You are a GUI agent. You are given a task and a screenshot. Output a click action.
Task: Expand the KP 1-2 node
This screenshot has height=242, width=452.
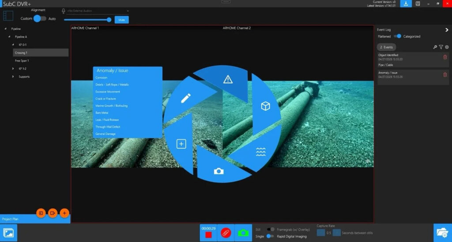pyautogui.click(x=13, y=69)
